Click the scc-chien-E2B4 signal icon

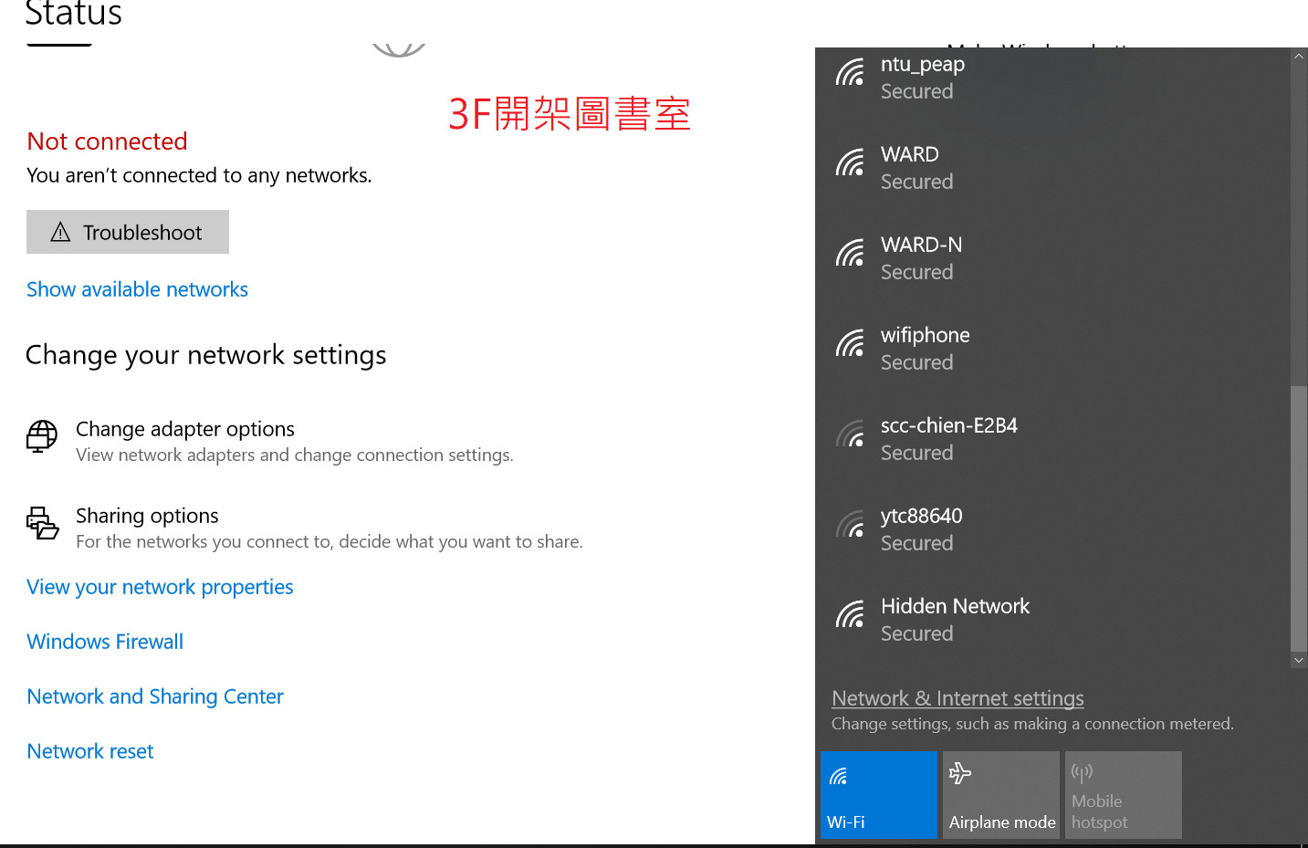click(x=850, y=434)
